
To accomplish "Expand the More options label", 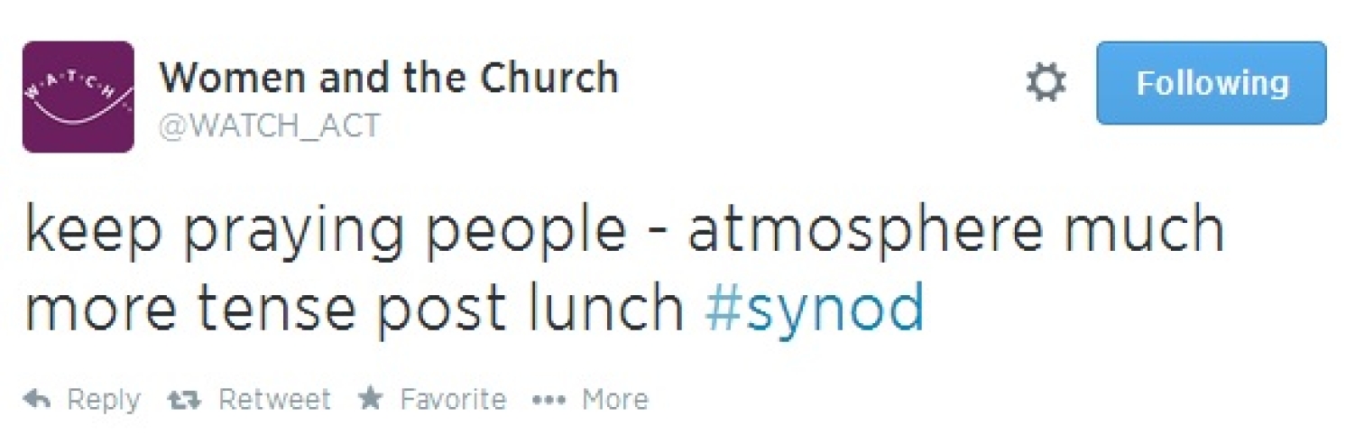I will point(614,399).
